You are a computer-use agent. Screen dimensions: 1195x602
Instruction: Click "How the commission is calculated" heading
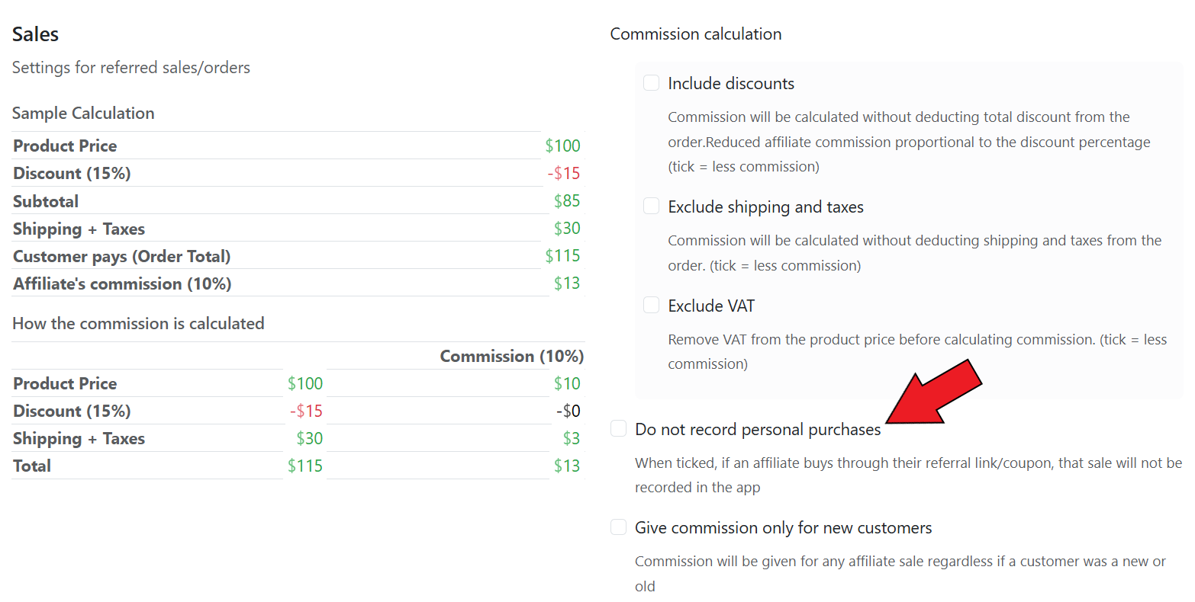(x=138, y=324)
